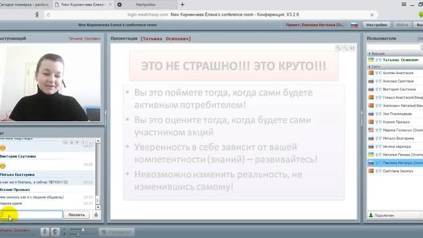The height and width of the screenshot is (238, 423).
Task: Click the gear icon on Настройки tab
Action: [x=120, y=5]
